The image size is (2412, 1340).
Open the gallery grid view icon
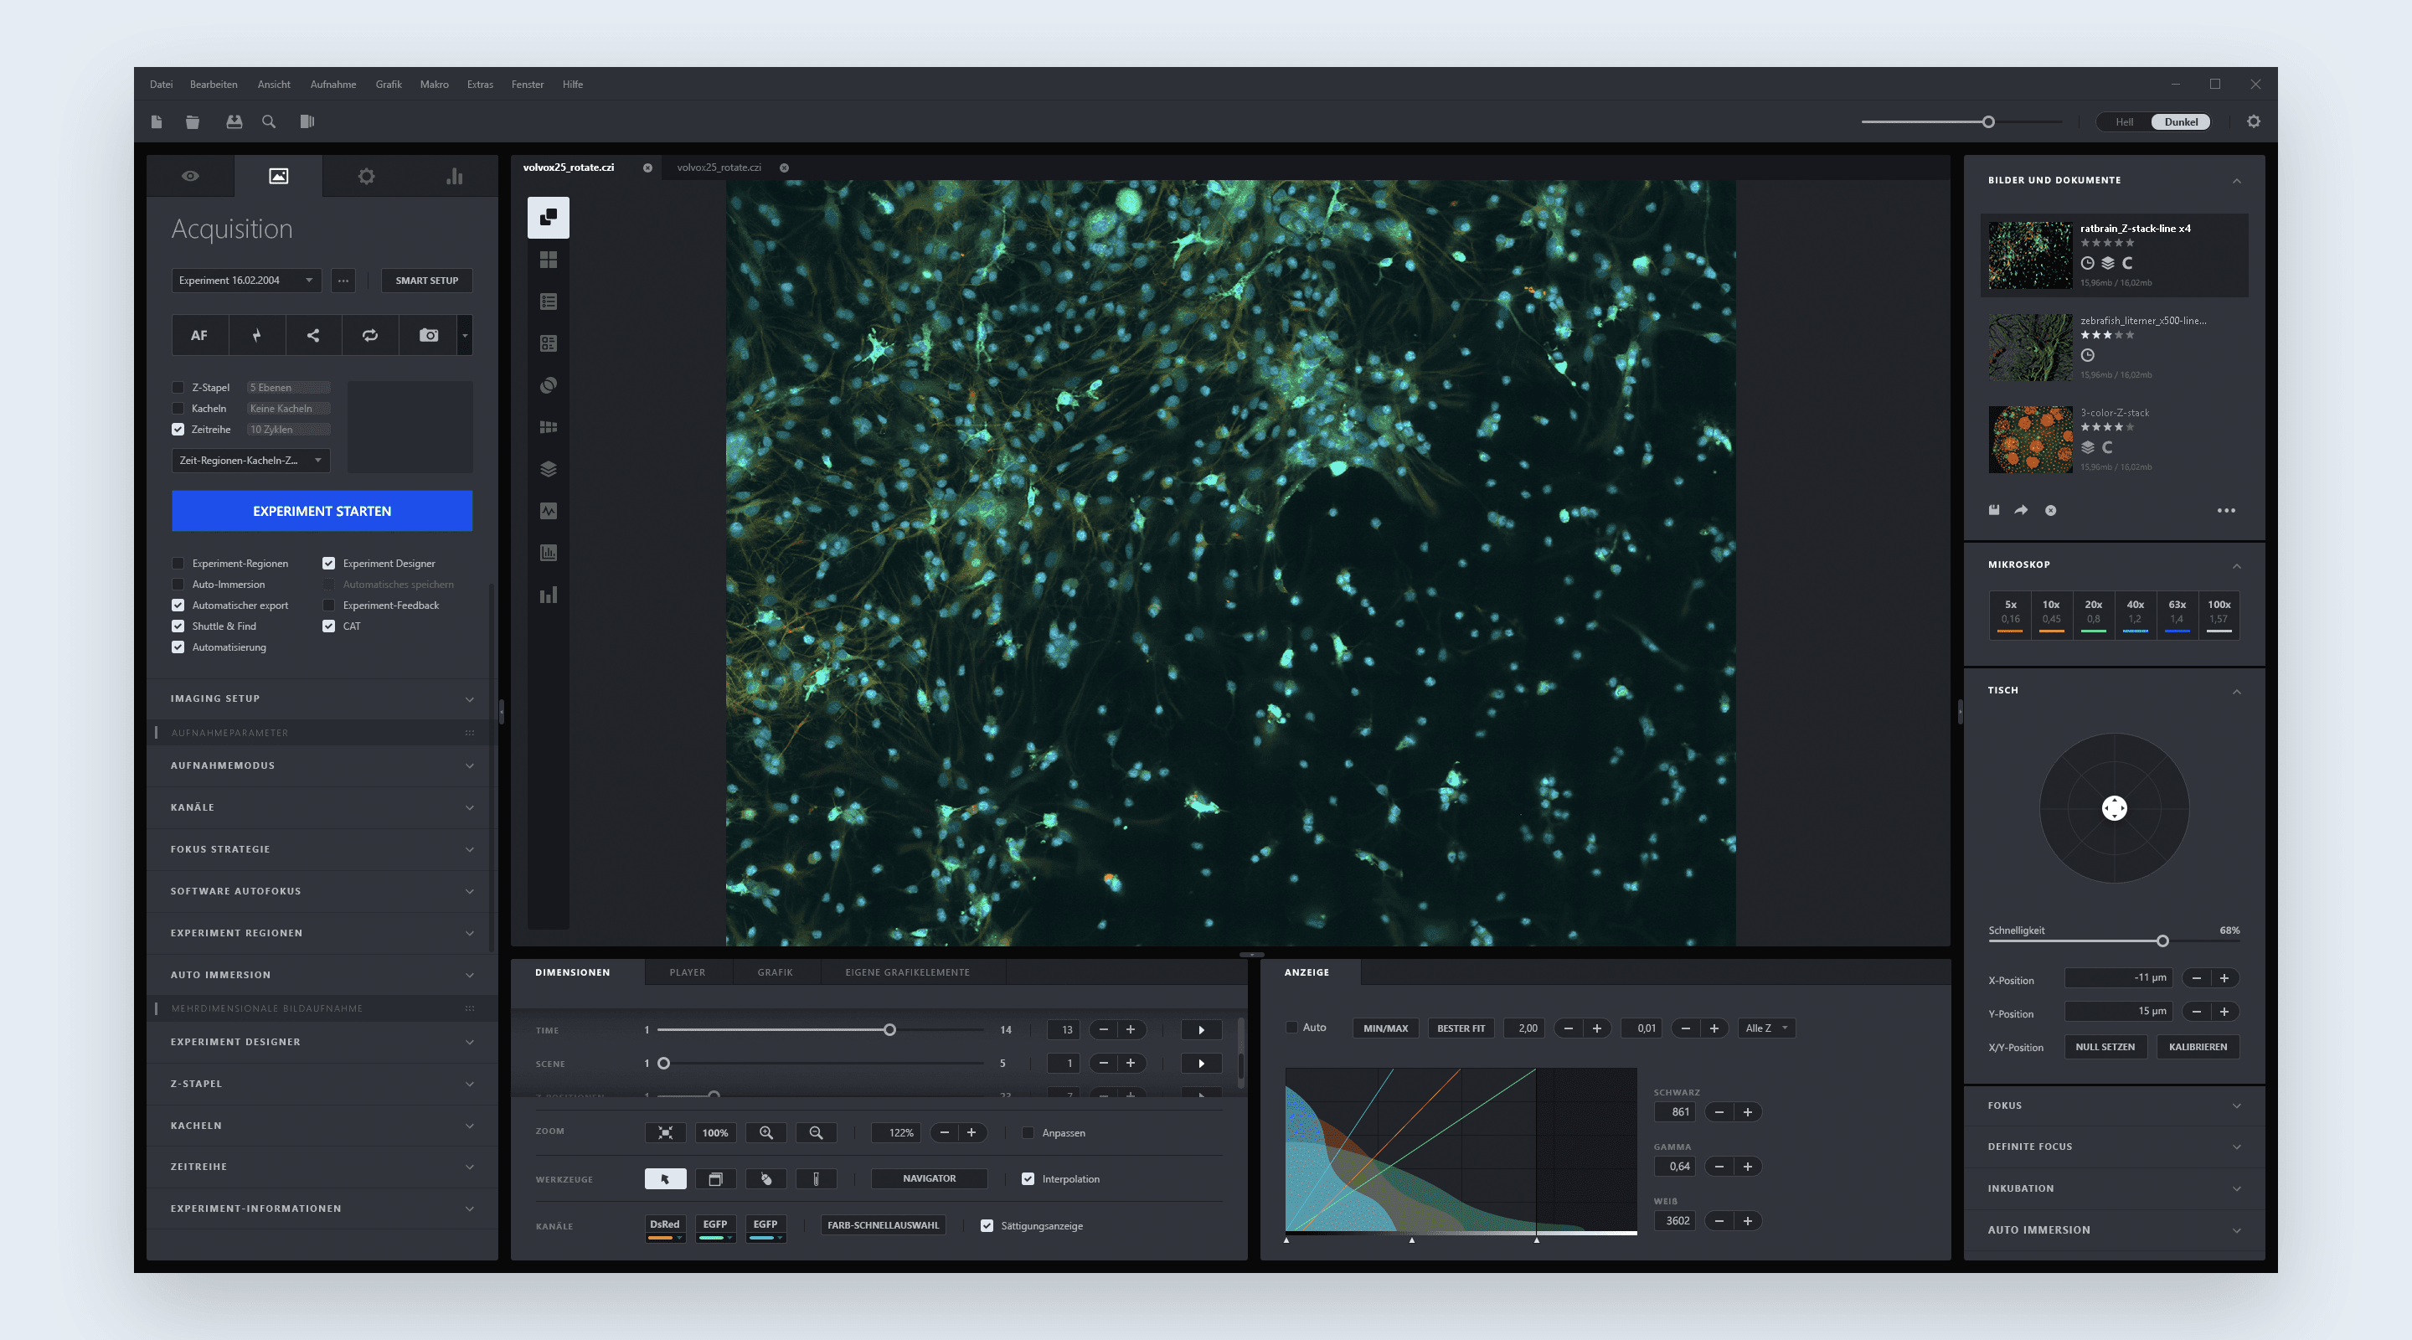tap(549, 260)
